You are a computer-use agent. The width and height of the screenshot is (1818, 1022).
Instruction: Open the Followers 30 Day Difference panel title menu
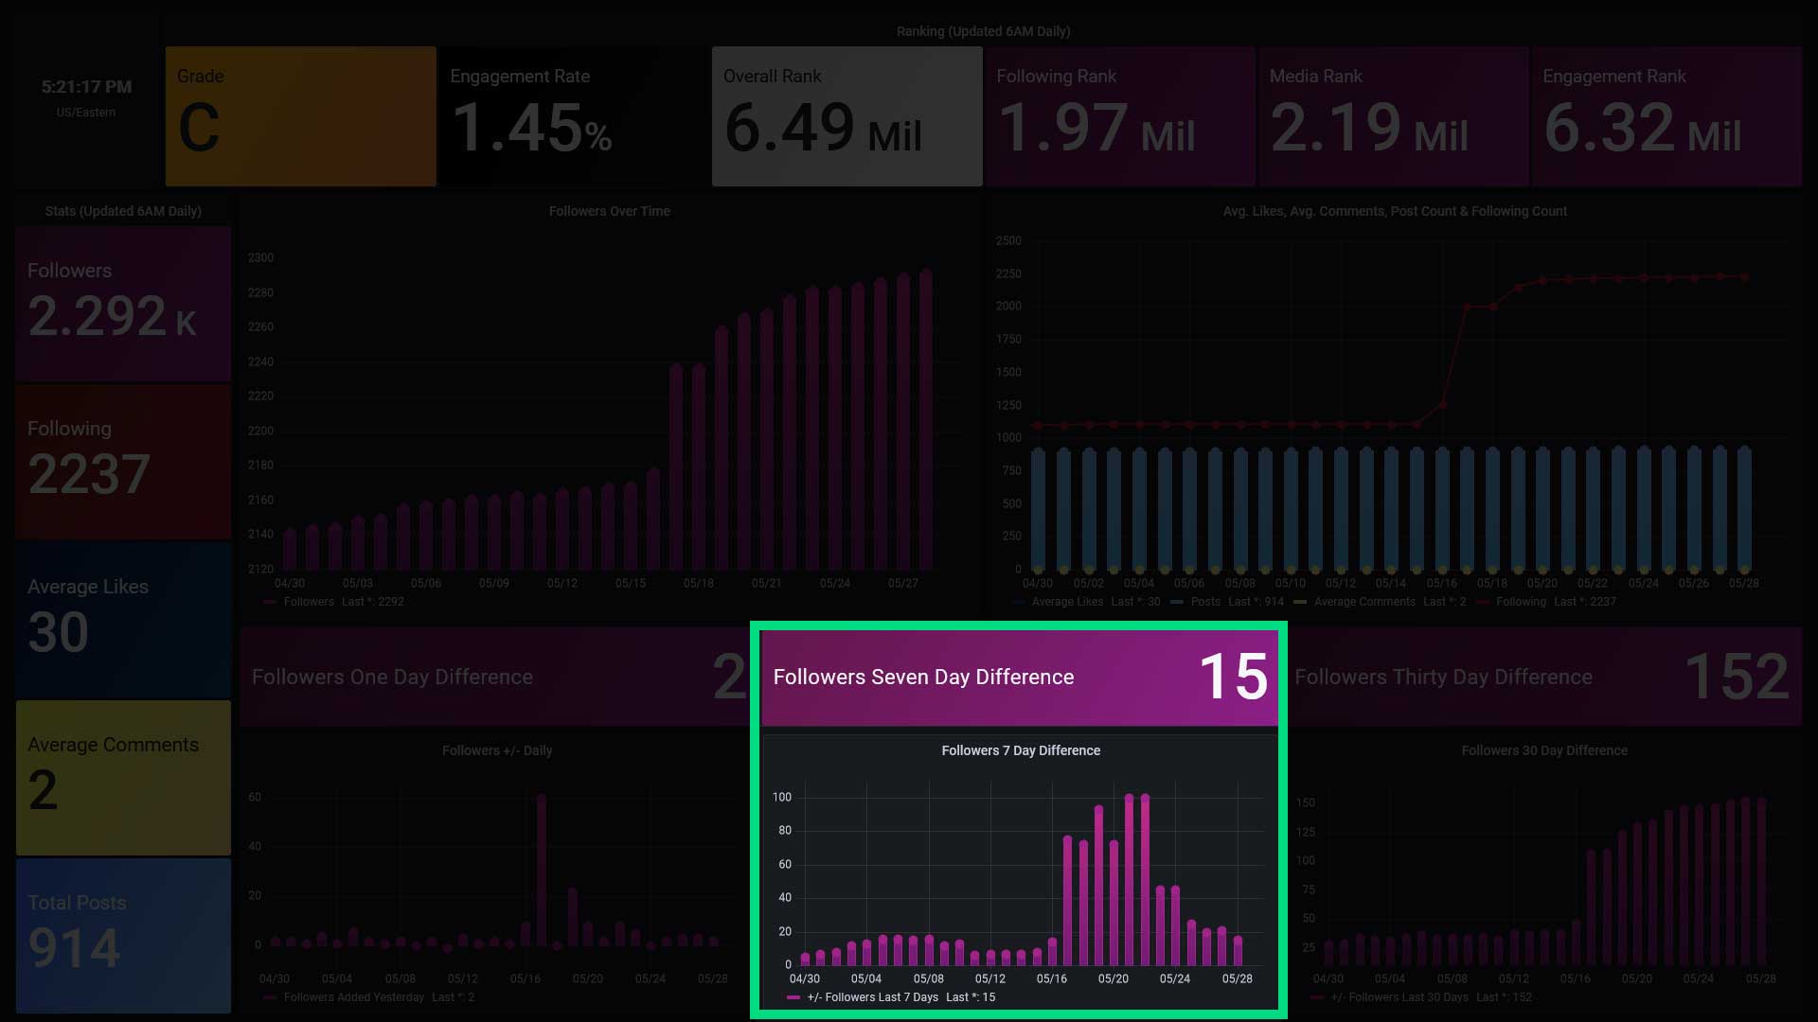[1543, 750]
